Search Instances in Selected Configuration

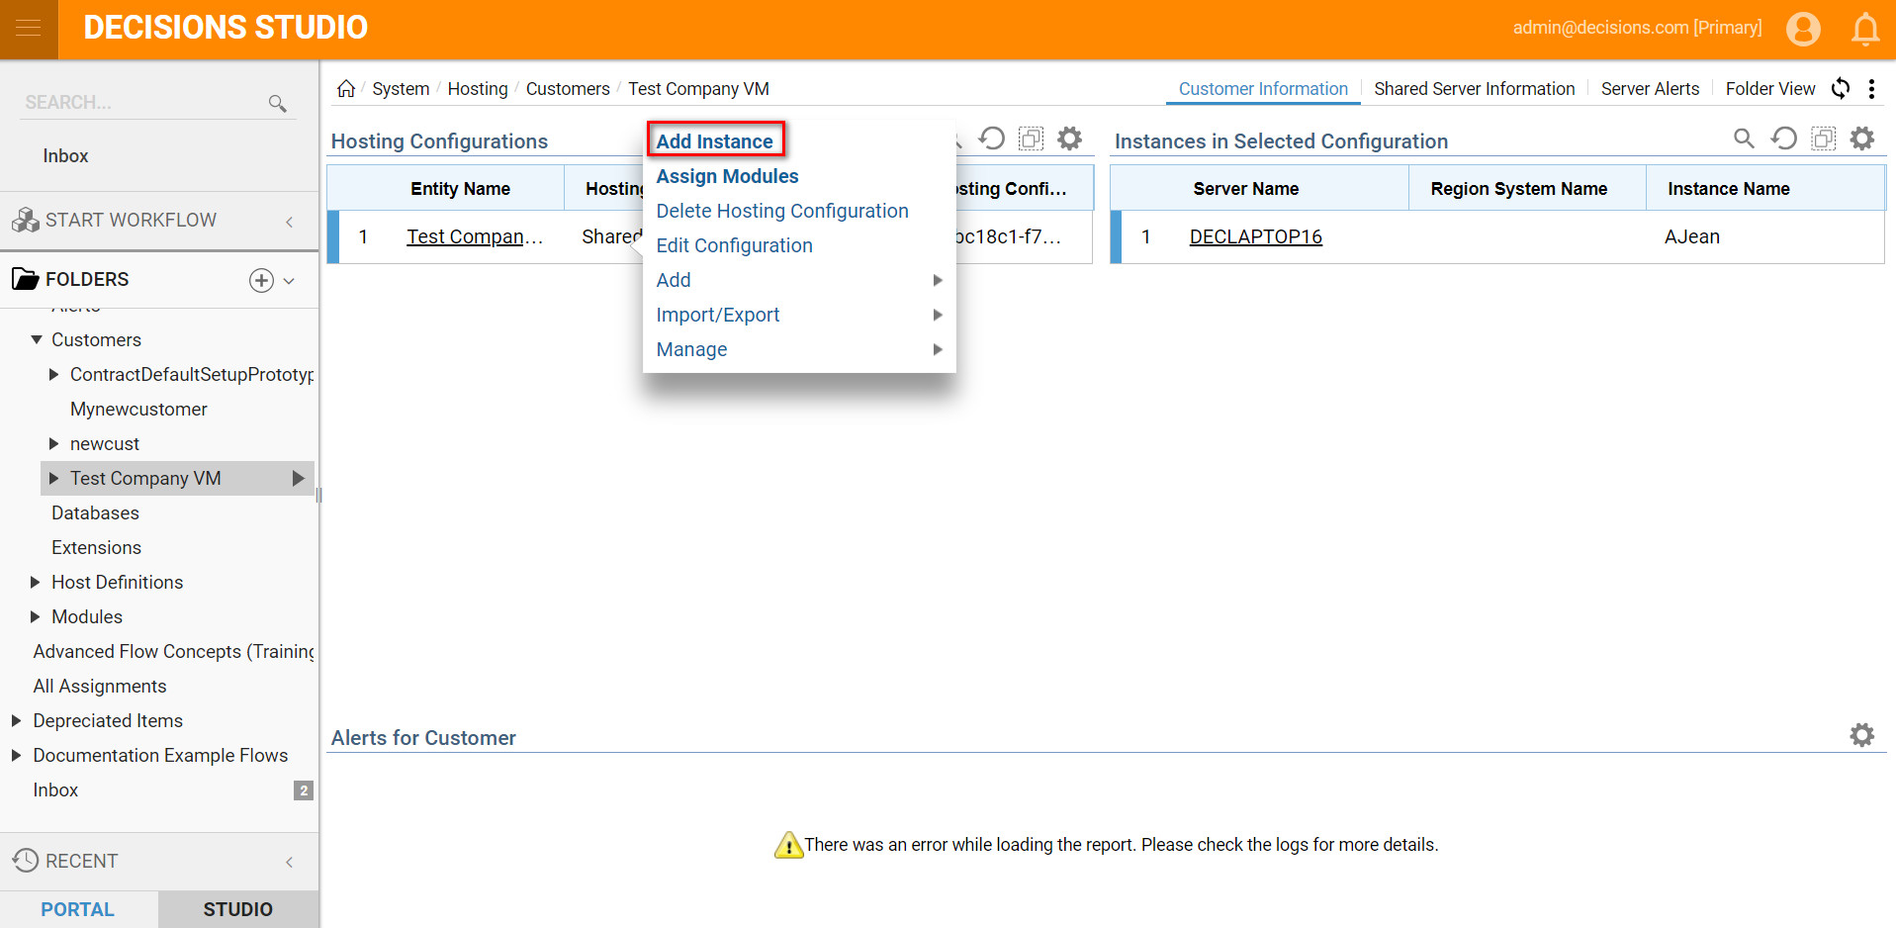tap(1744, 139)
